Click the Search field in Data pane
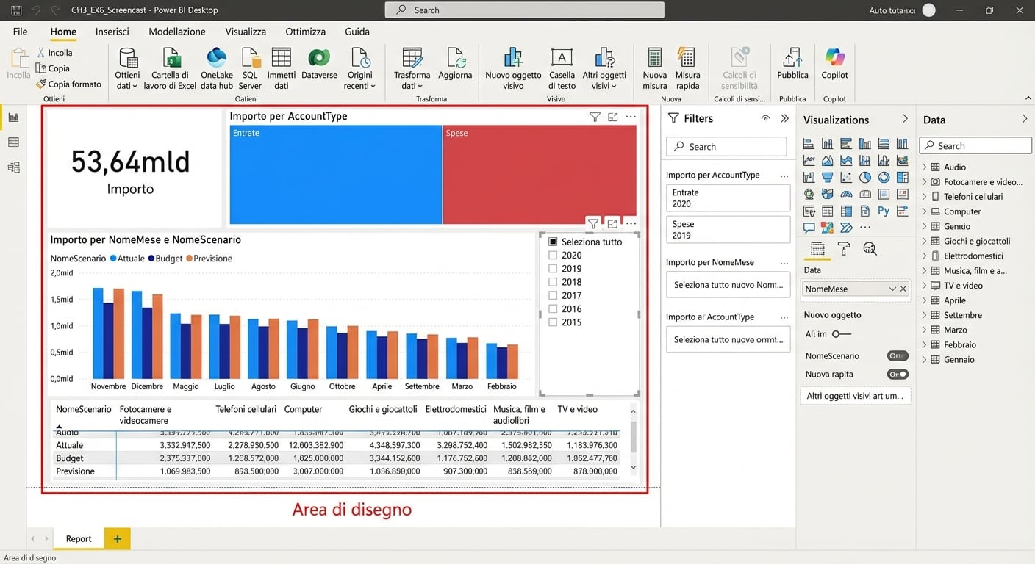 975,145
